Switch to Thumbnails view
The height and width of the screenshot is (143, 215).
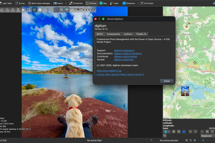point(76,3)
